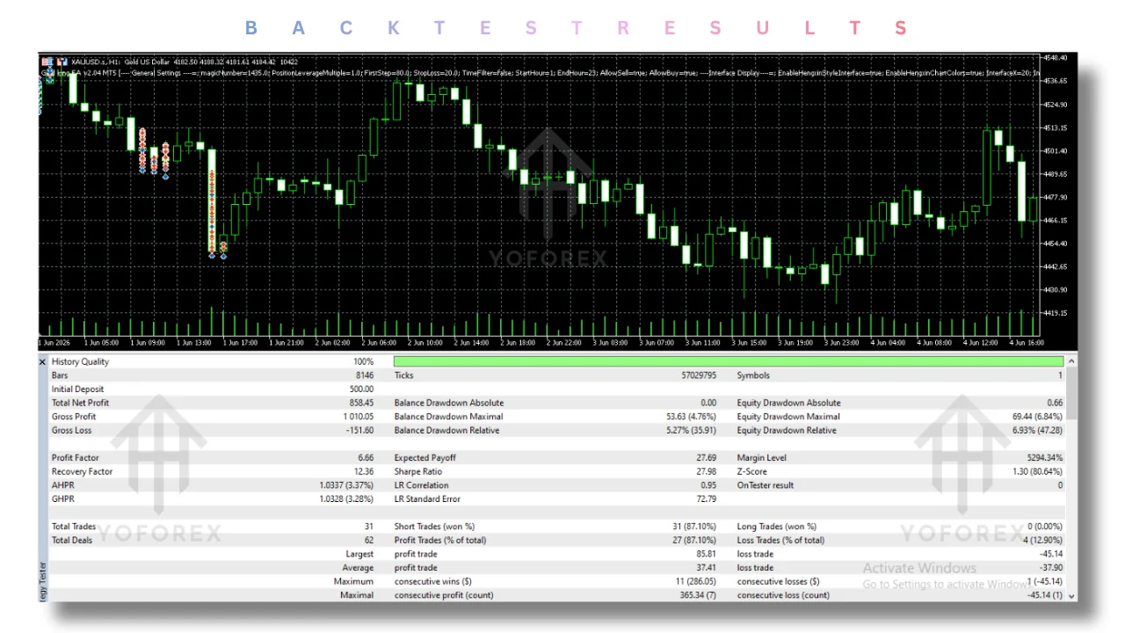Viewport: 1125px width, 633px height.
Task: Click the Expected Payoff value 27.69
Action: (706, 458)
